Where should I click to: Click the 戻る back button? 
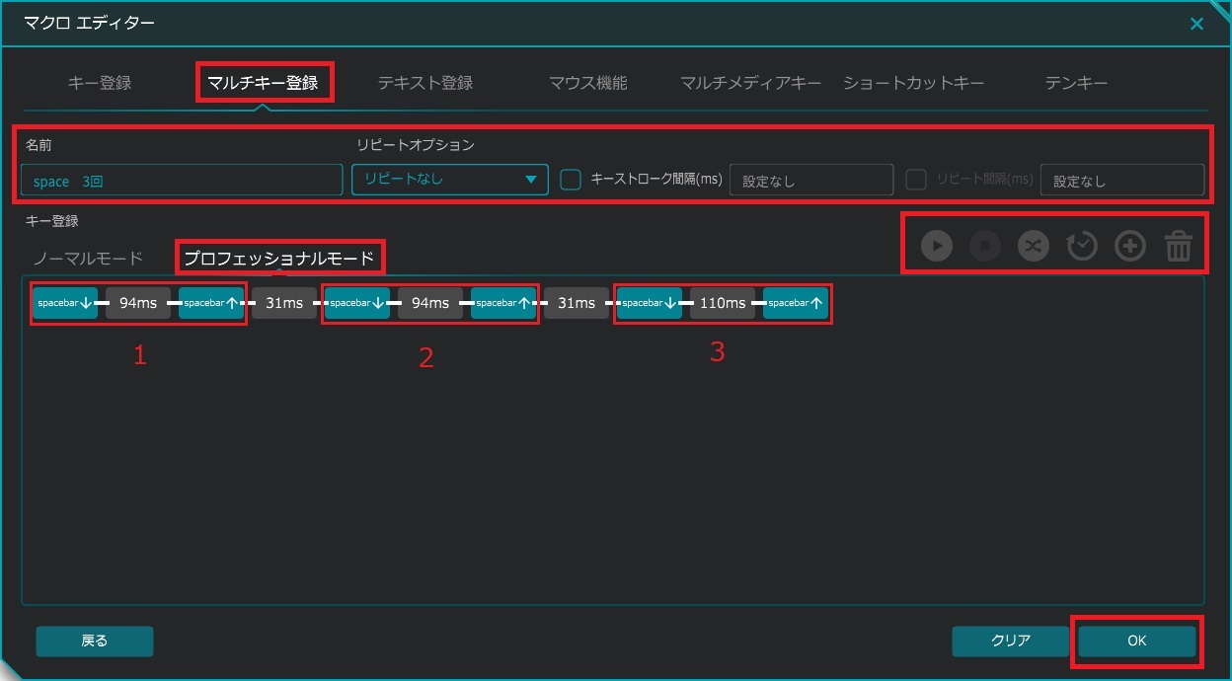pyautogui.click(x=95, y=641)
